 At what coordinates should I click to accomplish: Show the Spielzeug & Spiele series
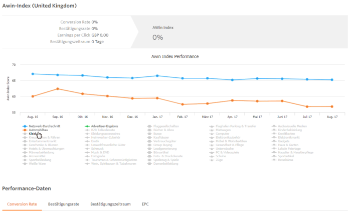163,160
